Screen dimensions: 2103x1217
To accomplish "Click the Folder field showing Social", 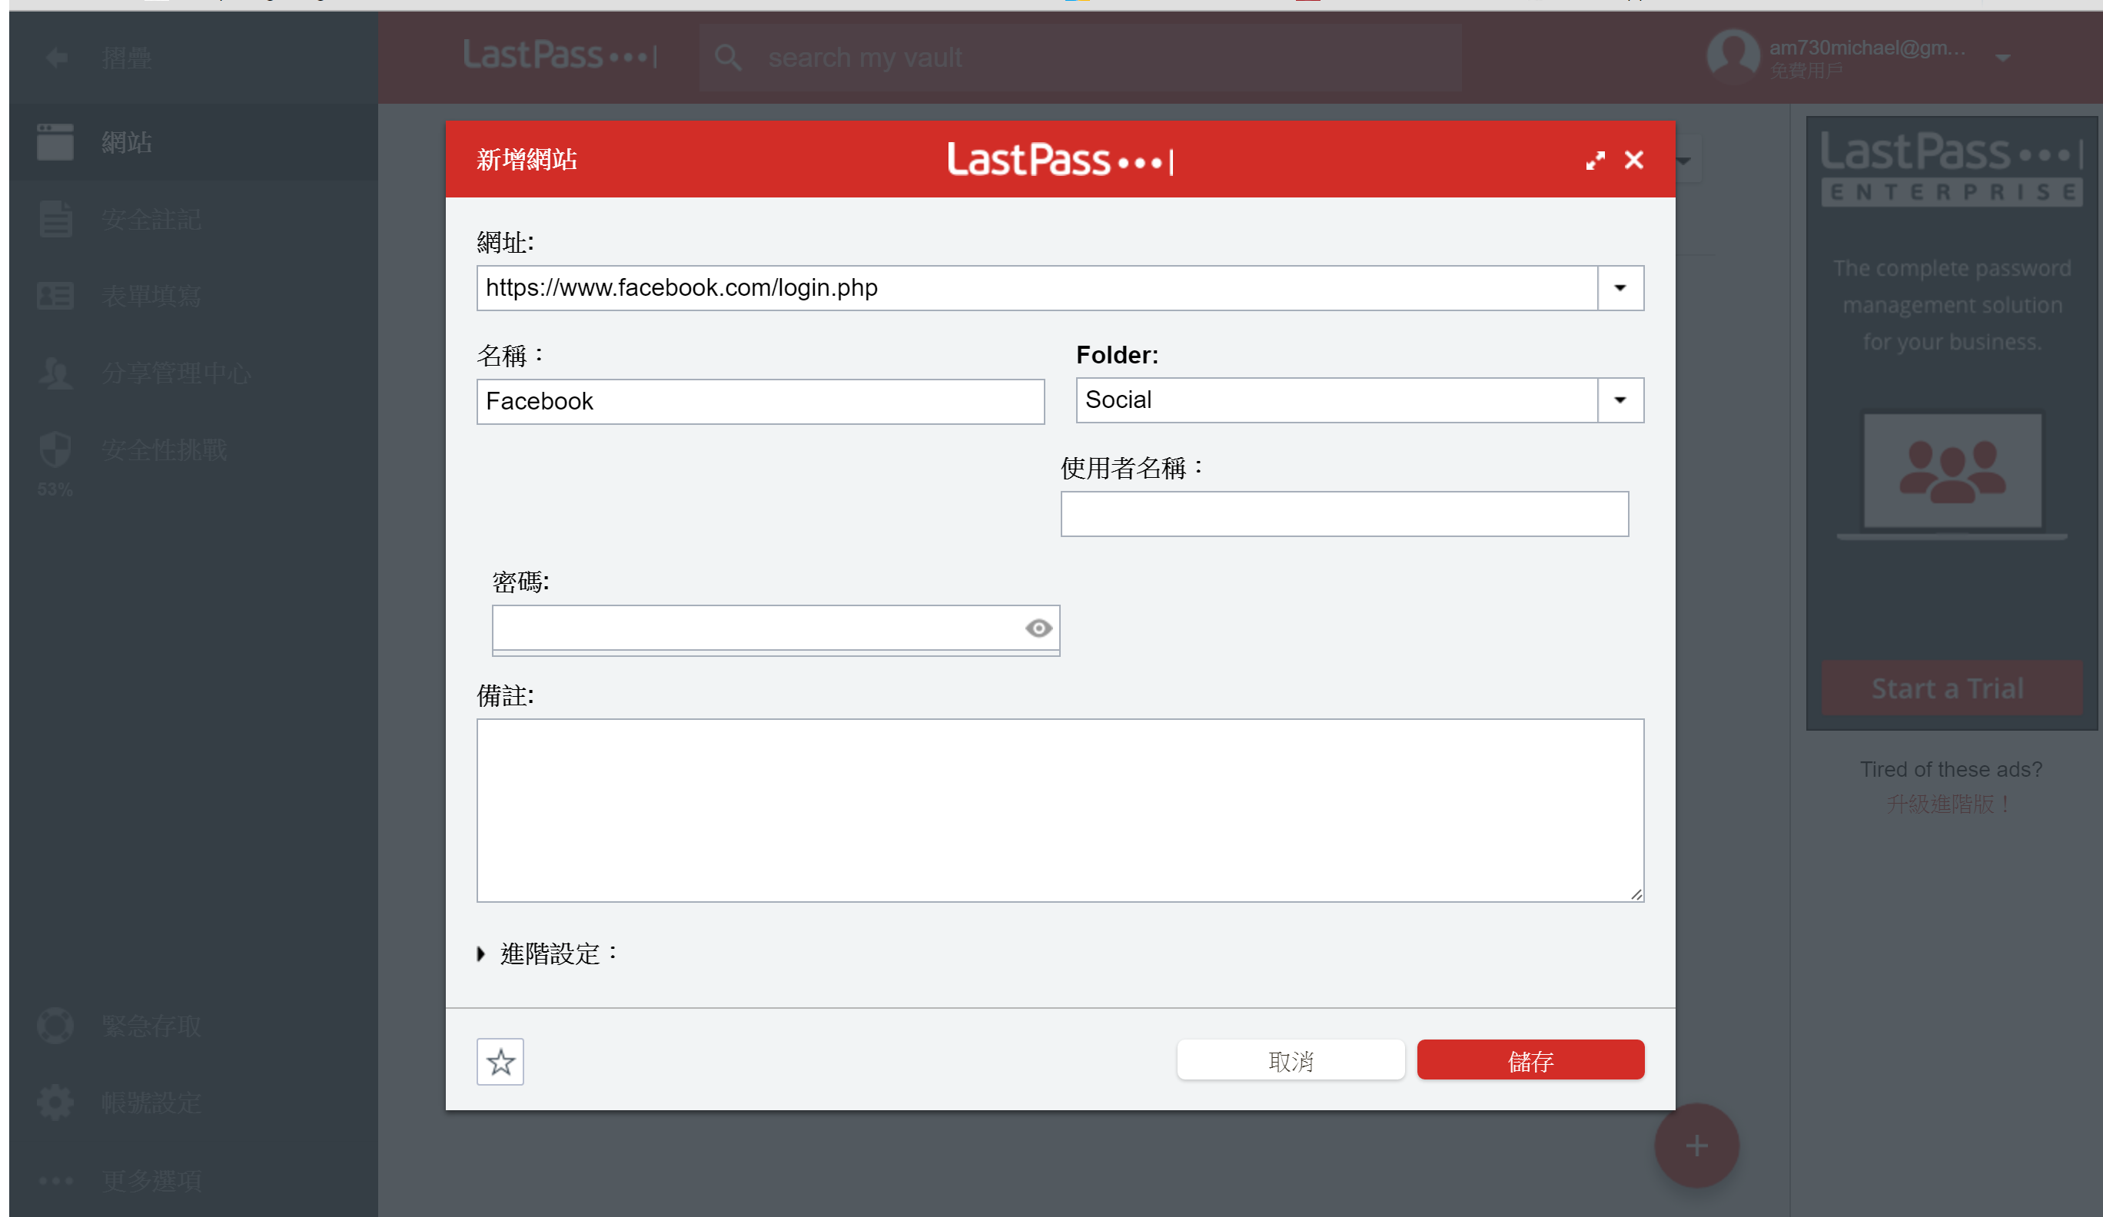I will coord(1336,400).
